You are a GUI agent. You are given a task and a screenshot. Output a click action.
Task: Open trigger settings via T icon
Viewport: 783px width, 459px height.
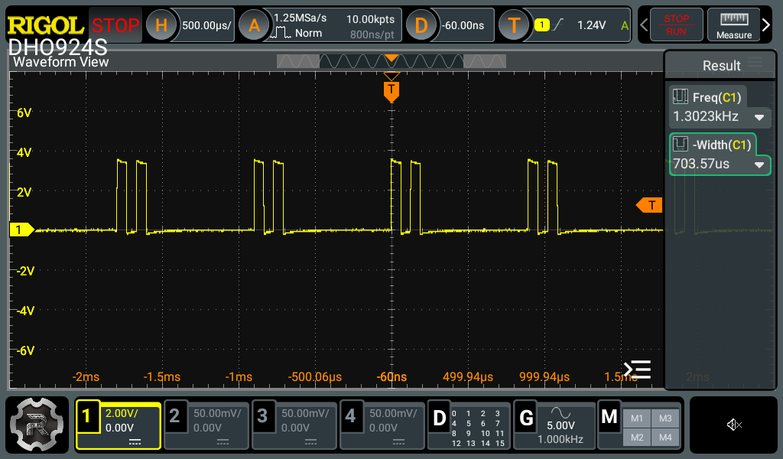tap(514, 25)
